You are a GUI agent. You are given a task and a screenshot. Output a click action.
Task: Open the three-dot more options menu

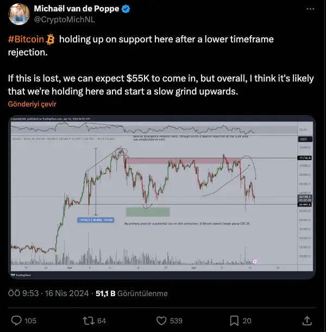click(310, 9)
